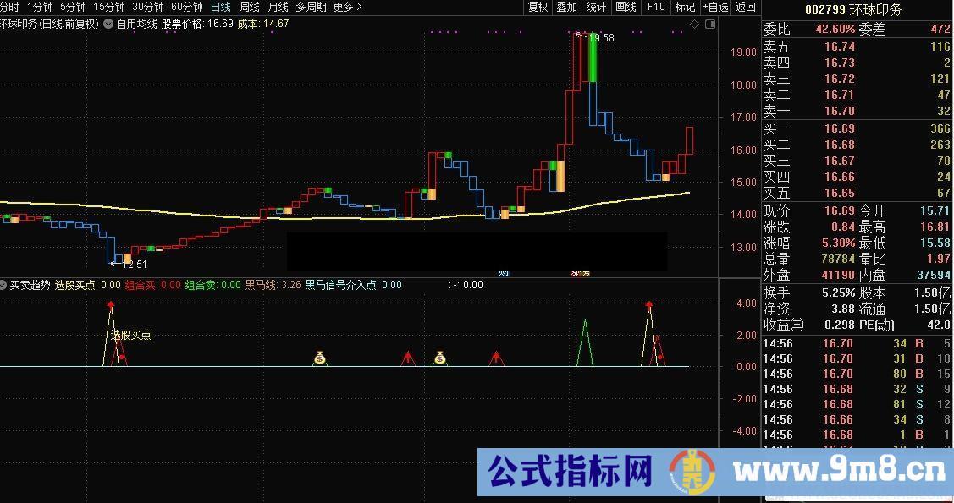The width and height of the screenshot is (954, 503).
Task: Toggle 复权 price adjustment
Action: coord(538,8)
